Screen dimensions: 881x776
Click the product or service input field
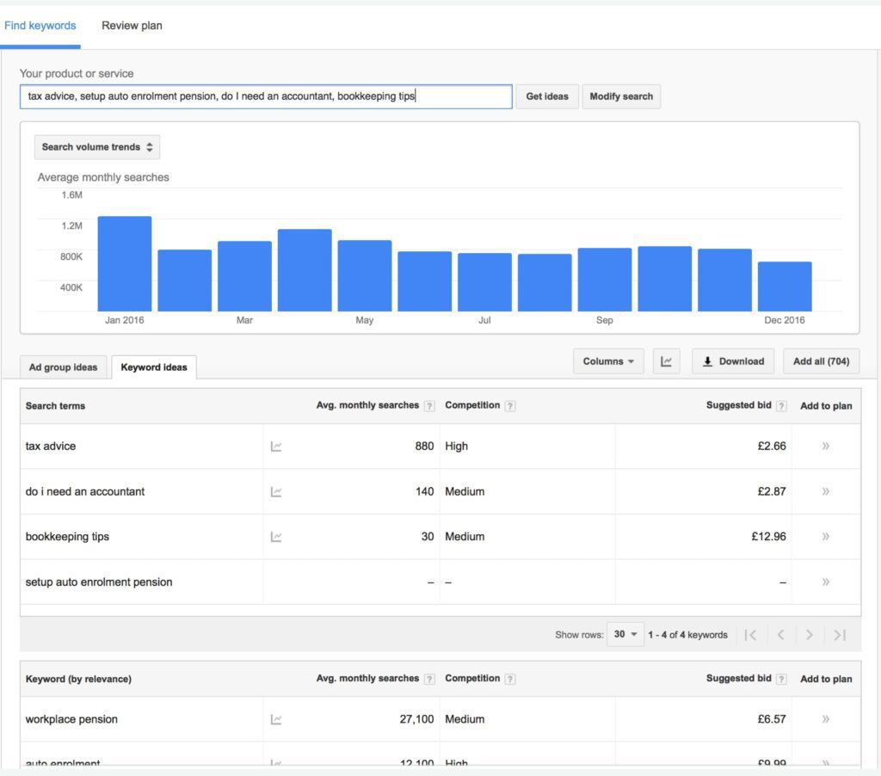(x=267, y=96)
